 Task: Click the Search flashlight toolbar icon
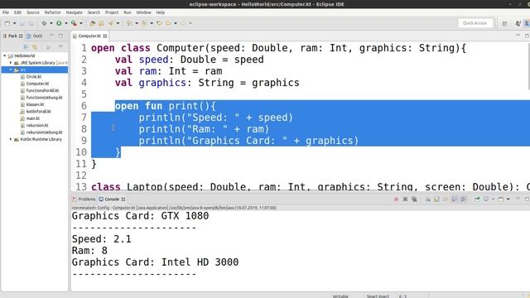point(110,23)
